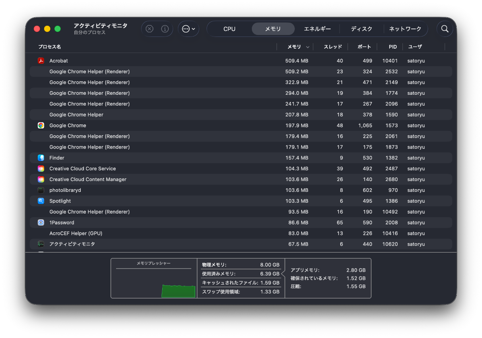Screen dimensions: 482x338
Task: Open the ディスク tab
Action: pyautogui.click(x=361, y=29)
